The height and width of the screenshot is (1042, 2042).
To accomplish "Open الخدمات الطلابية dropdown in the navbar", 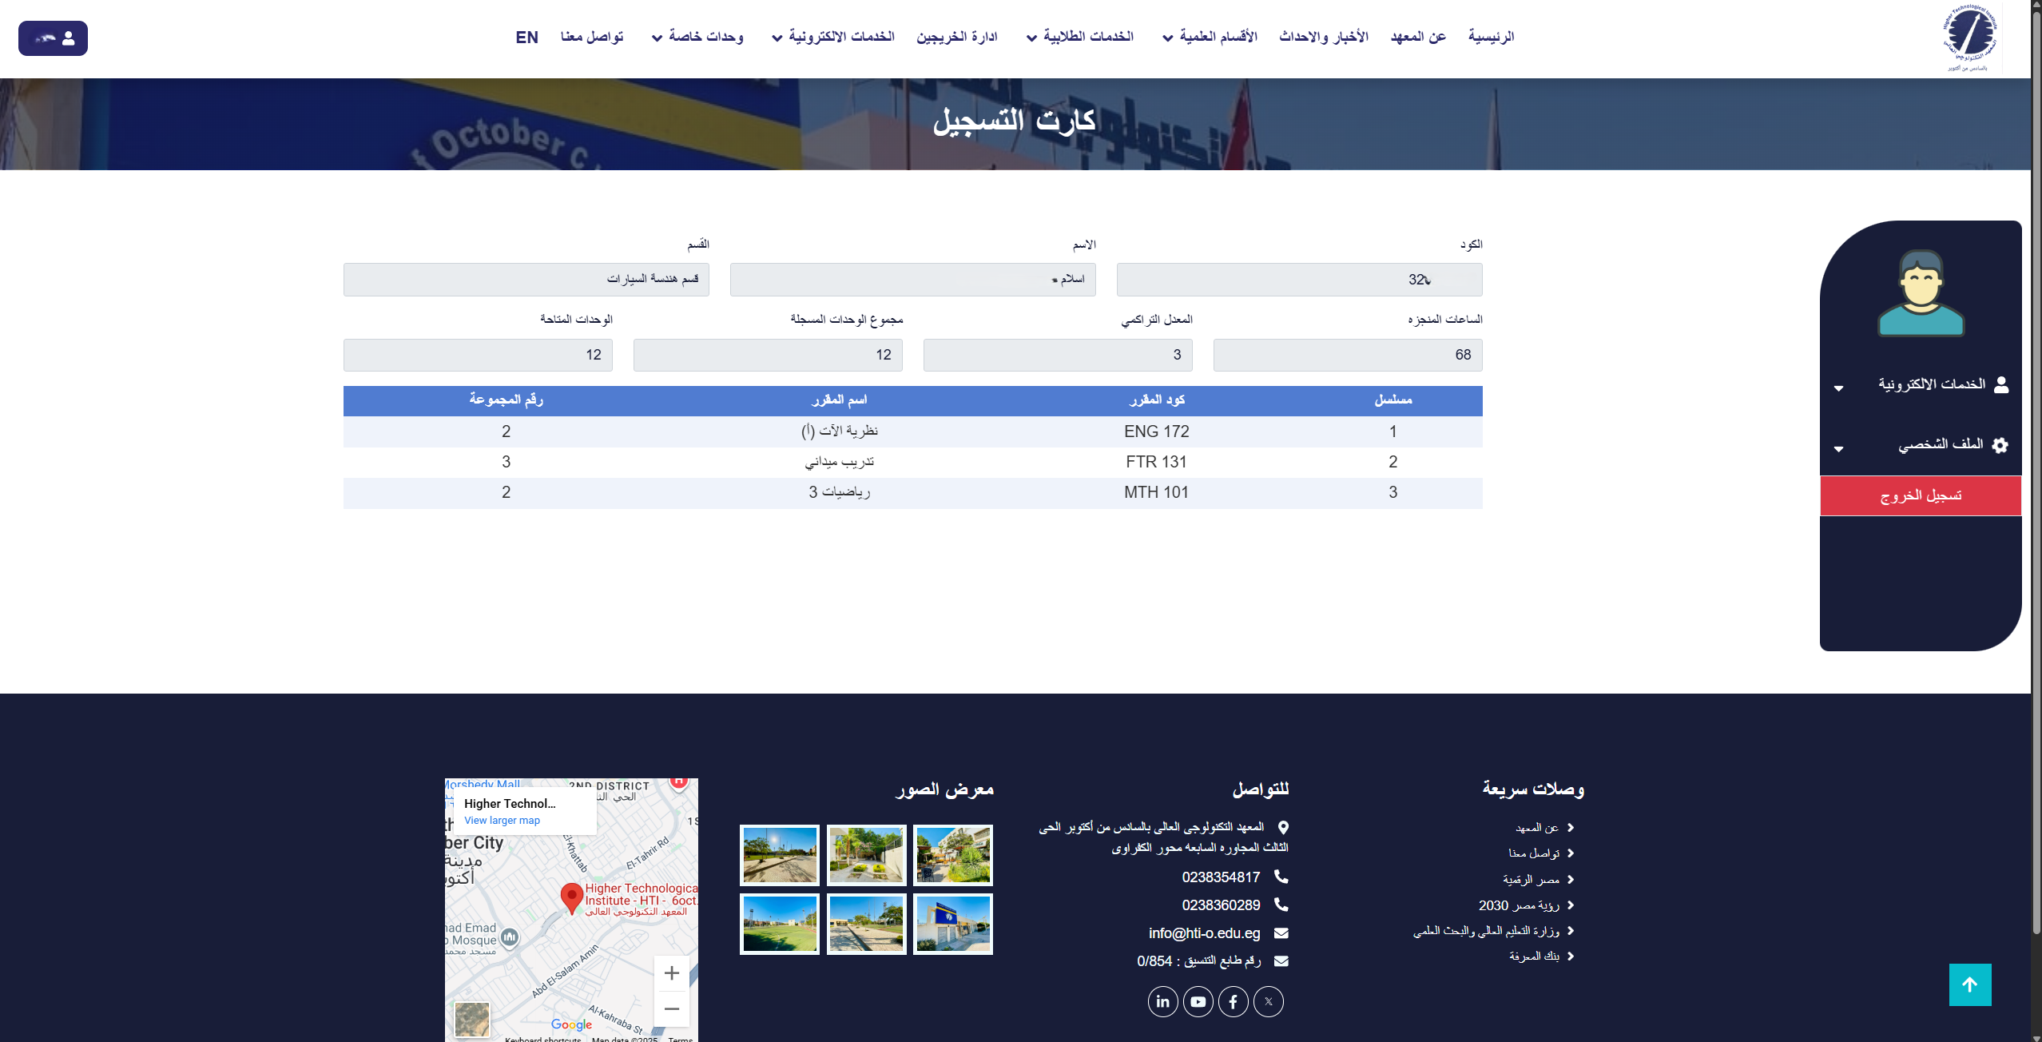I will click(1080, 37).
